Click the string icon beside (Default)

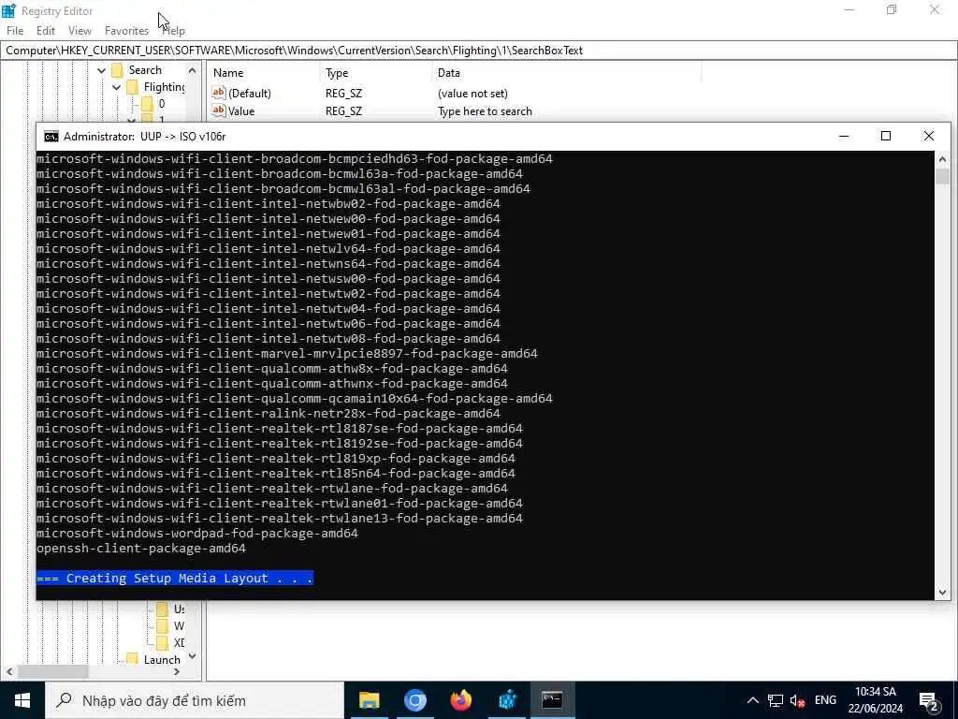pos(219,93)
